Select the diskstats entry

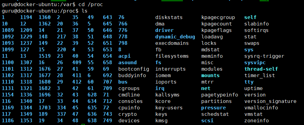pos(169,18)
